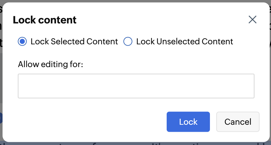Switch to locking unselected content

pyautogui.click(x=128, y=41)
